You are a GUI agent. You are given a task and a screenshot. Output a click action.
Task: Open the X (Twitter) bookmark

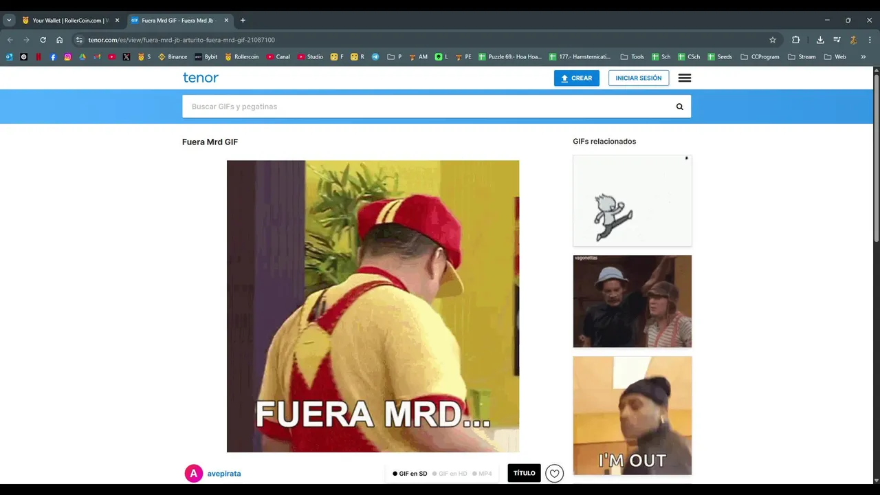tap(126, 57)
